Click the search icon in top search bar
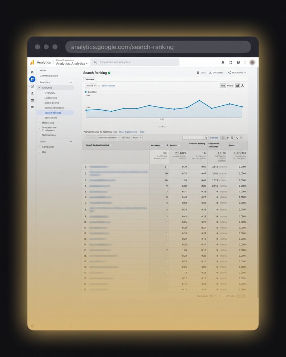The image size is (286, 357). click(x=95, y=62)
